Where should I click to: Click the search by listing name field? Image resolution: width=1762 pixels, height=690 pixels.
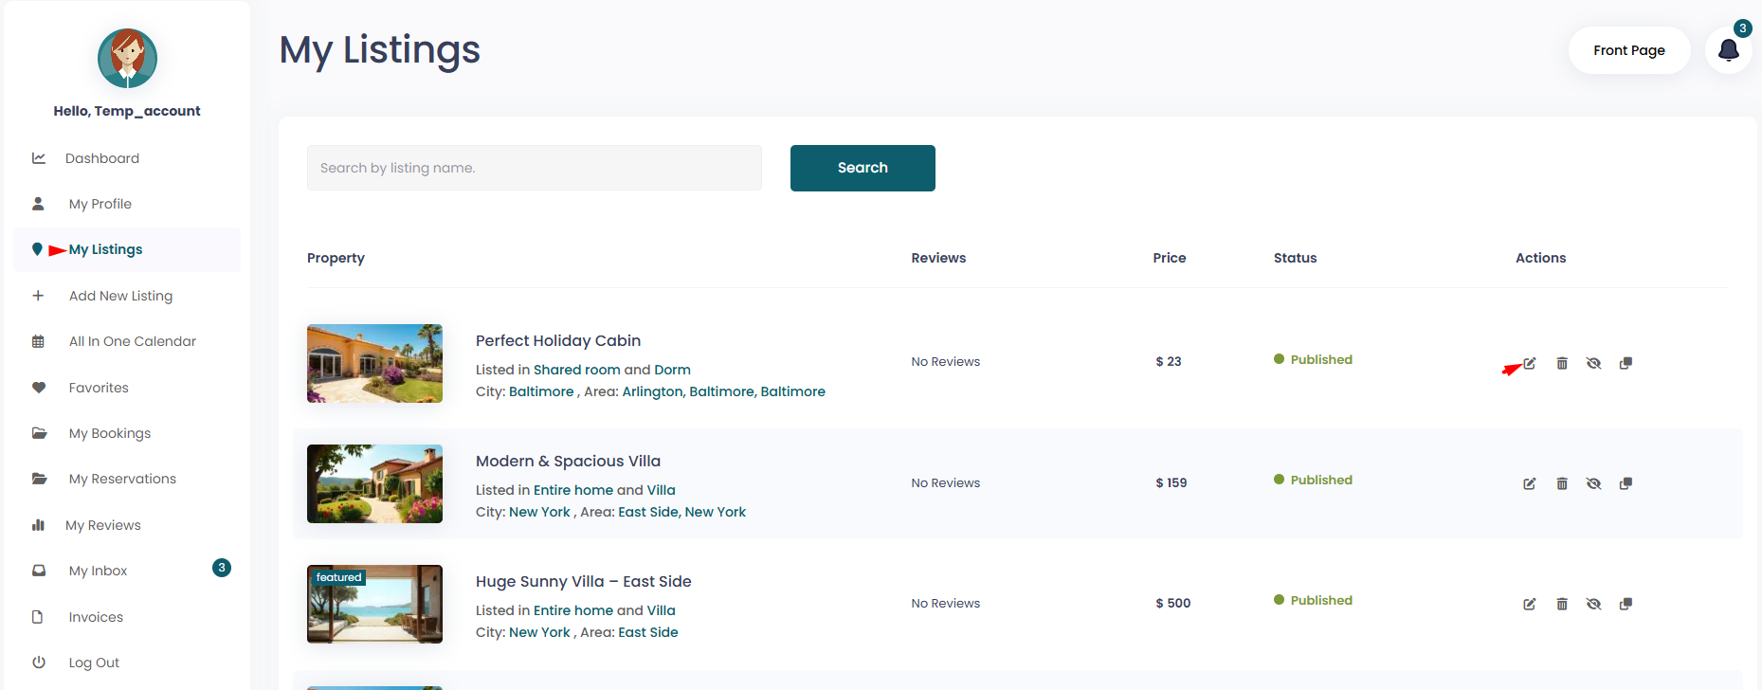tap(534, 168)
